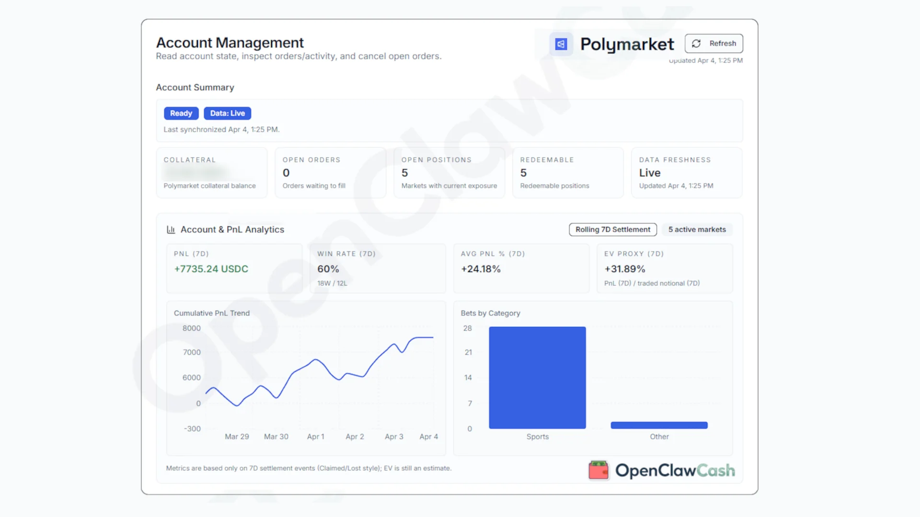The height and width of the screenshot is (517, 920).
Task: Click Last synchronized Apr 4, 1:25 PM text
Action: 221,130
